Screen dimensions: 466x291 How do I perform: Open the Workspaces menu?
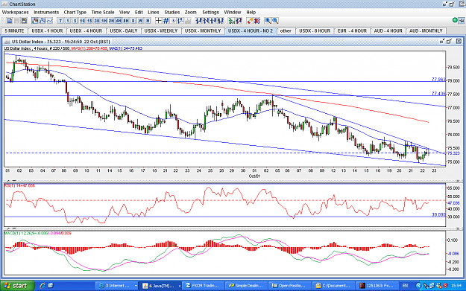point(16,12)
